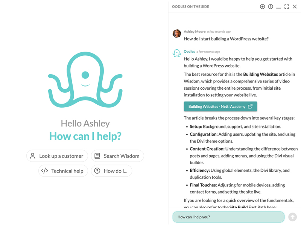Close the Oodles on the Side panel
Viewport: 301px width, 226px height.
(x=295, y=6)
